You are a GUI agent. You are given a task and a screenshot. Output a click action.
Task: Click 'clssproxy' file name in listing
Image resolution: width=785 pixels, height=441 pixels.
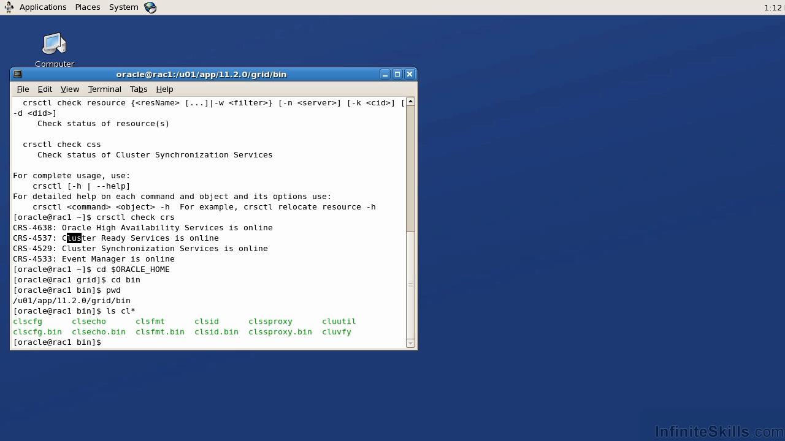270,322
